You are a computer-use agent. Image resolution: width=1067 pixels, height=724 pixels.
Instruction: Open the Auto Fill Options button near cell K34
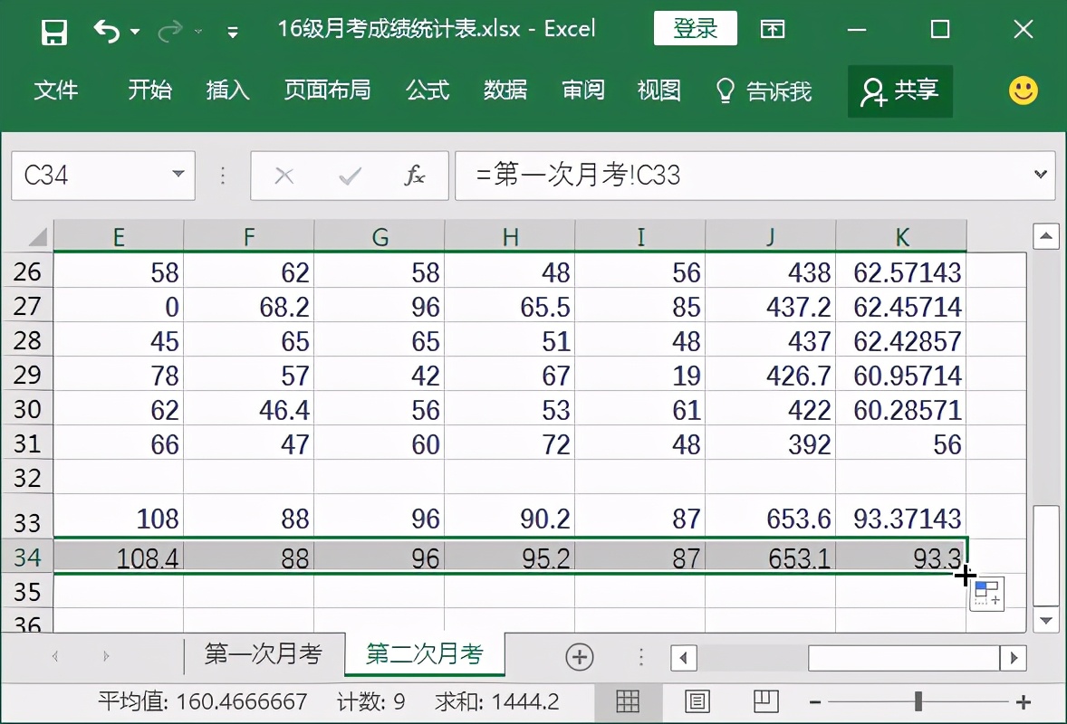click(x=986, y=594)
